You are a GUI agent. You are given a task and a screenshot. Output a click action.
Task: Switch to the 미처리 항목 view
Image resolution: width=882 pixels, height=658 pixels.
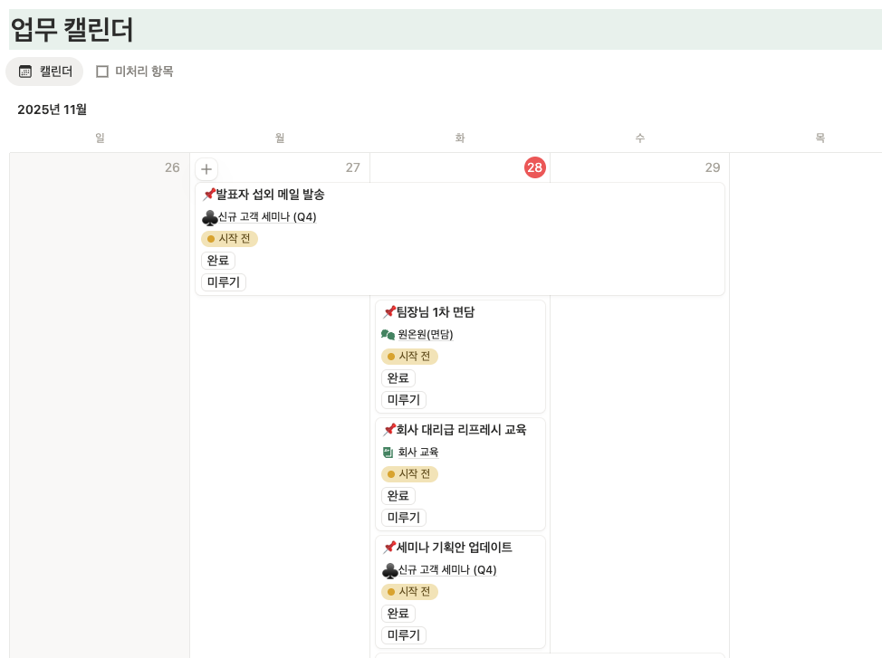(x=133, y=71)
